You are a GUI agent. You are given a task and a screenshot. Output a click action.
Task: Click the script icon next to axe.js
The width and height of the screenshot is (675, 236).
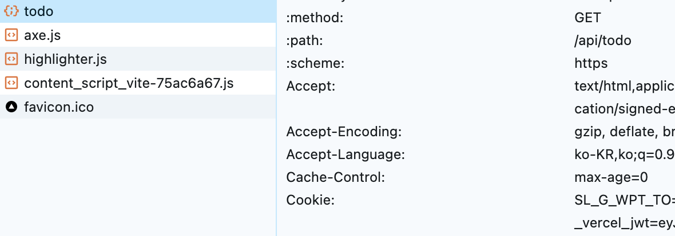[11, 35]
